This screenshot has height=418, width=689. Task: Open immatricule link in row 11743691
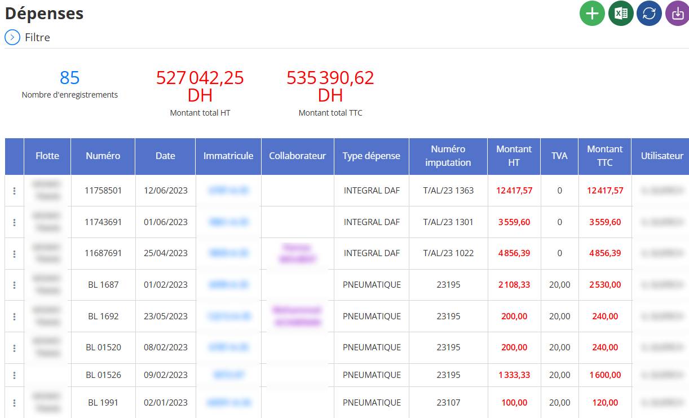(x=228, y=222)
